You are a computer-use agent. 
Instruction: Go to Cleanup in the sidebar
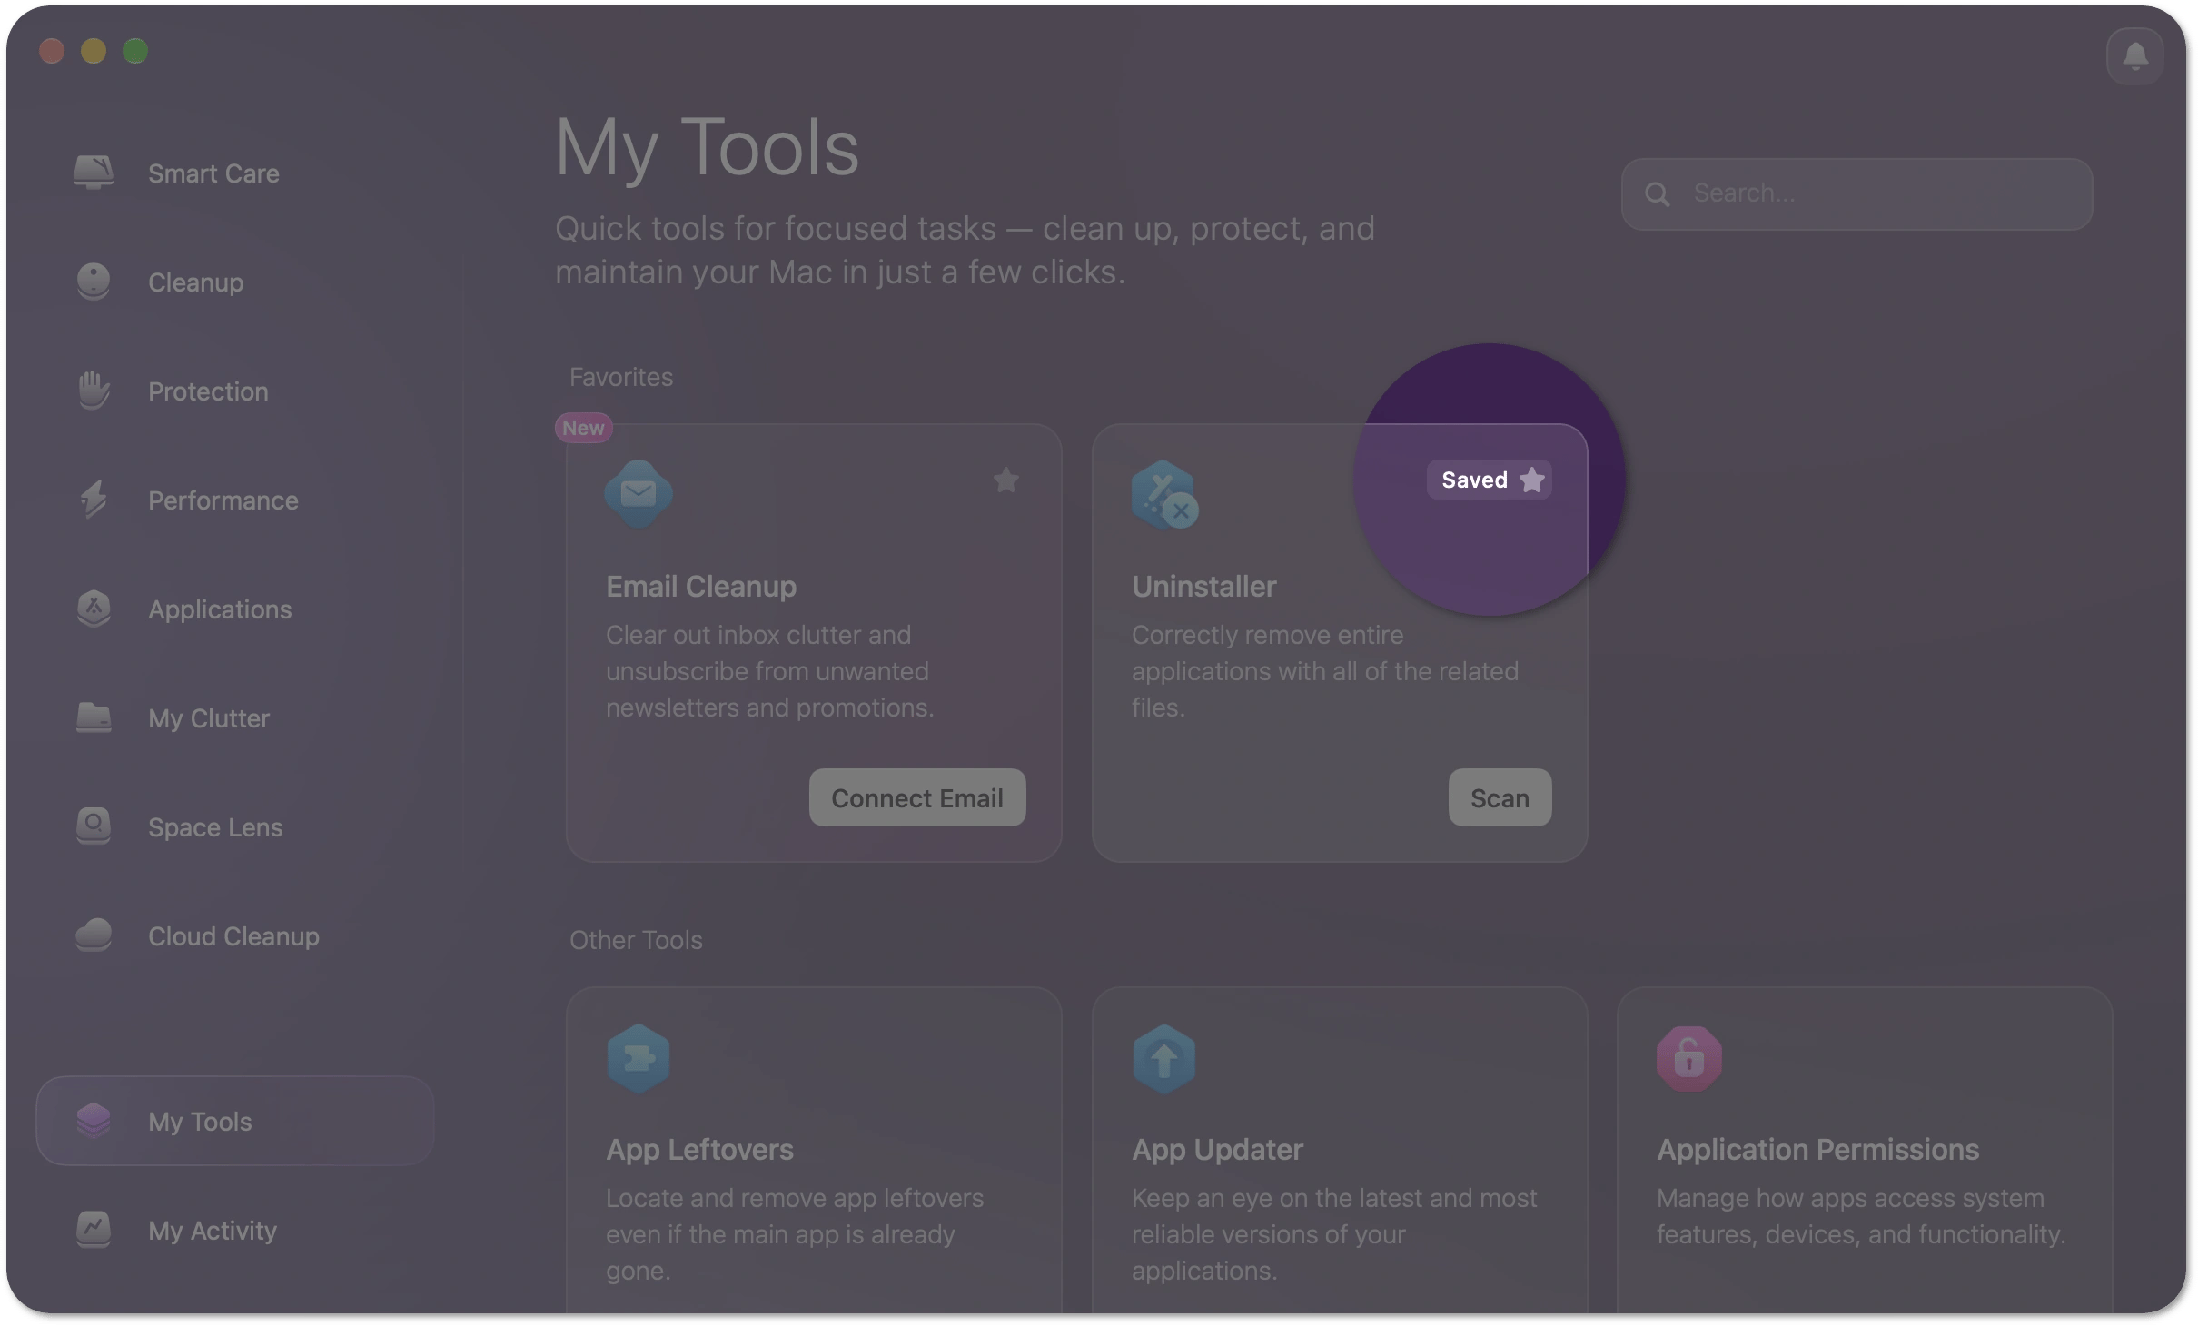pyautogui.click(x=195, y=282)
